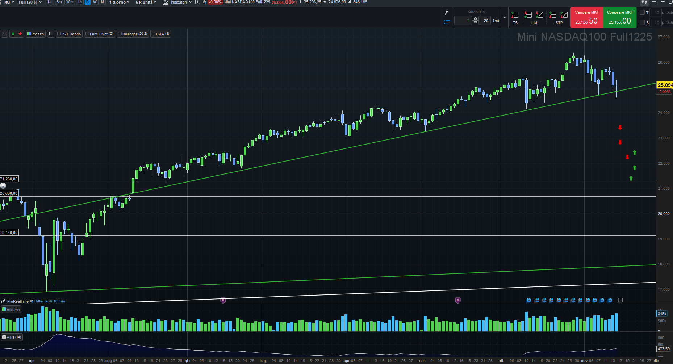Select the W weekly timeframe

95,2
